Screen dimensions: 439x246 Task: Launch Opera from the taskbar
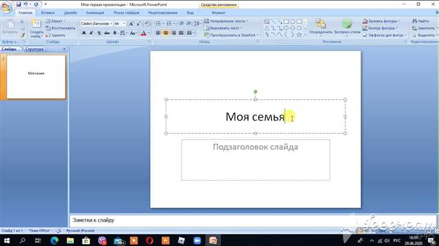[149, 240]
